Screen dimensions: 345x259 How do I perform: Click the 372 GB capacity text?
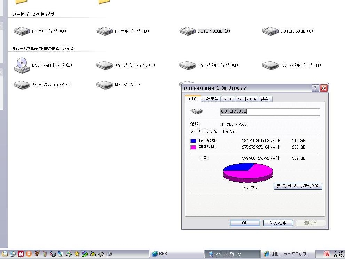coord(299,158)
